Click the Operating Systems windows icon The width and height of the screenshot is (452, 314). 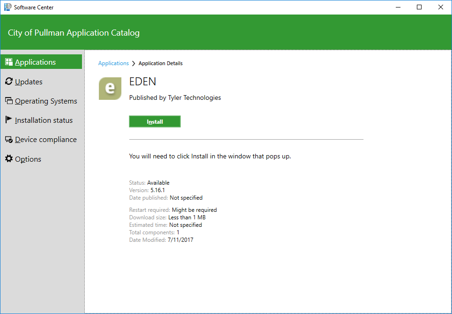point(8,101)
